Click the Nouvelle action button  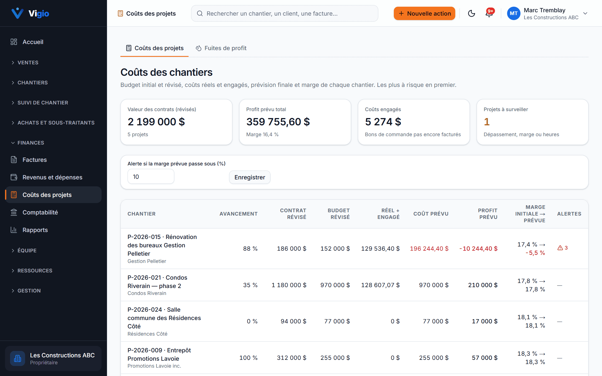[x=424, y=13]
